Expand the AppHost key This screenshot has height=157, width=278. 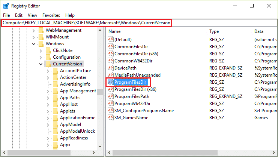pos(48,105)
